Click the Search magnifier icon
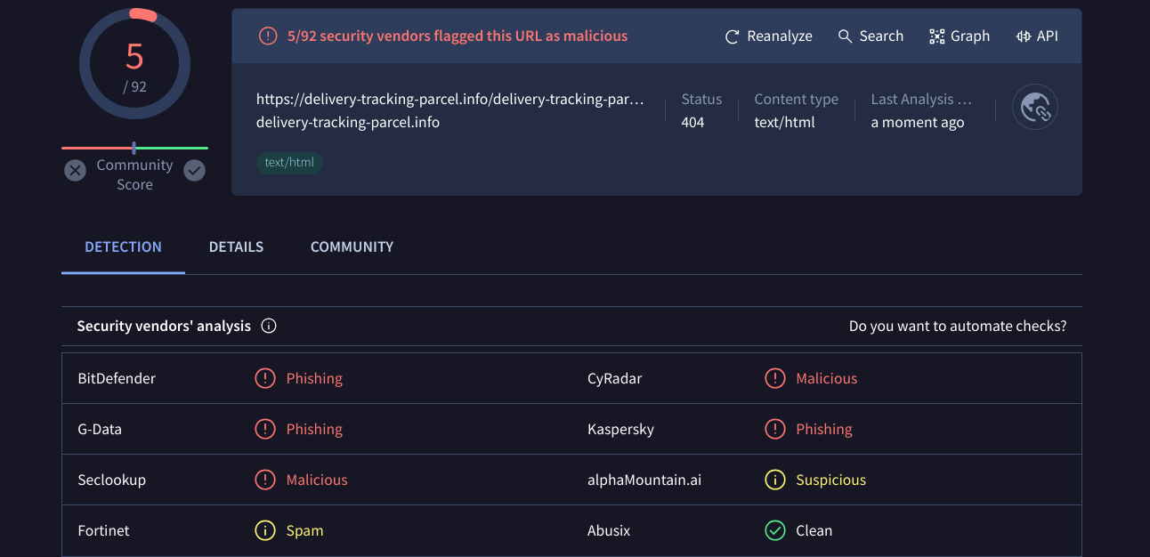Image resolution: width=1150 pixels, height=557 pixels. coord(846,36)
